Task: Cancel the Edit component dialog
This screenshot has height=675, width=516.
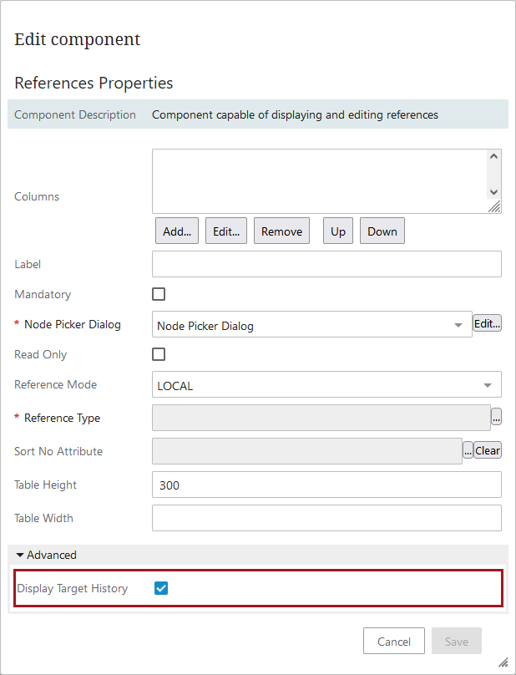Action: pyautogui.click(x=394, y=642)
